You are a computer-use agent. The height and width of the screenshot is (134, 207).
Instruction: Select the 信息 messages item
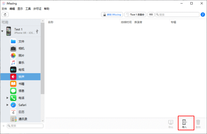point(20,91)
